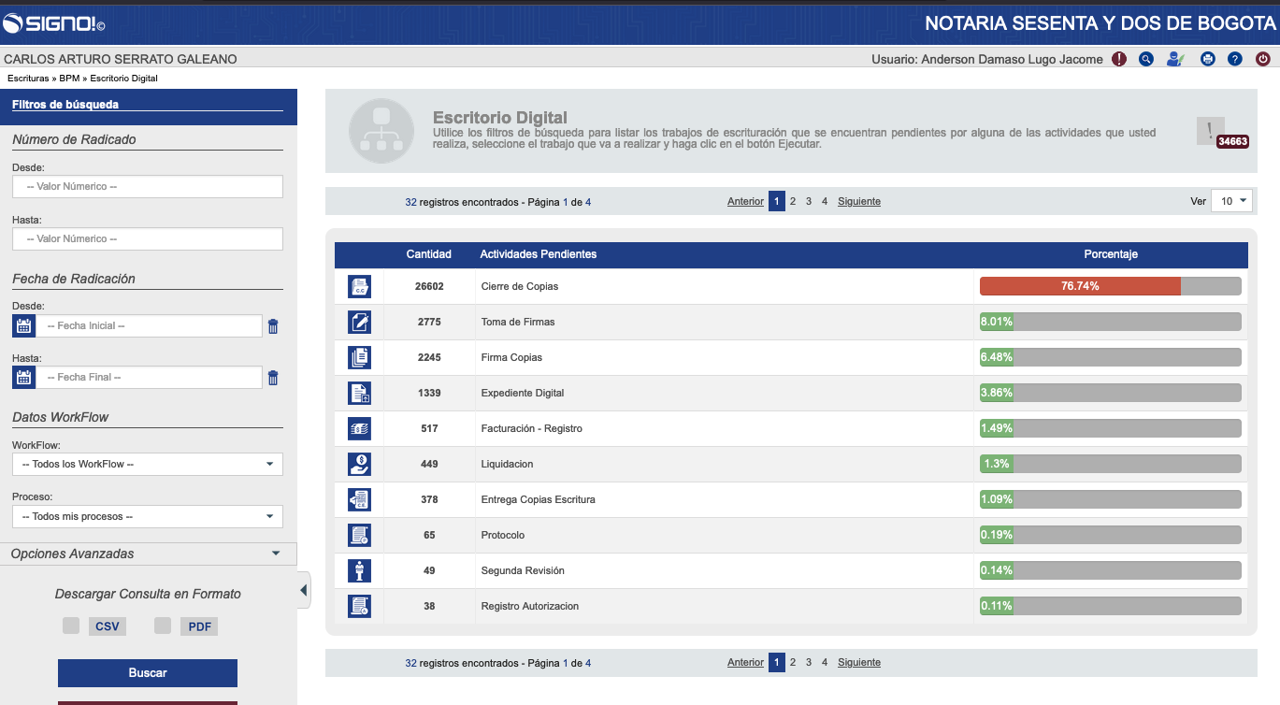Click the Buscar button

click(148, 672)
